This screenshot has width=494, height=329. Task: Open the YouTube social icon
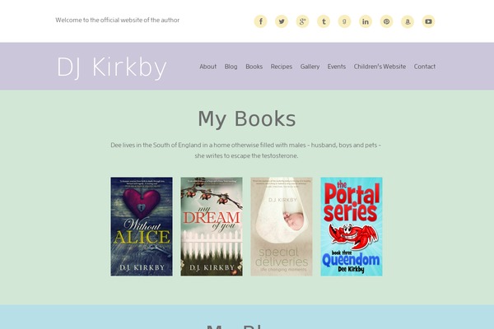tap(428, 21)
